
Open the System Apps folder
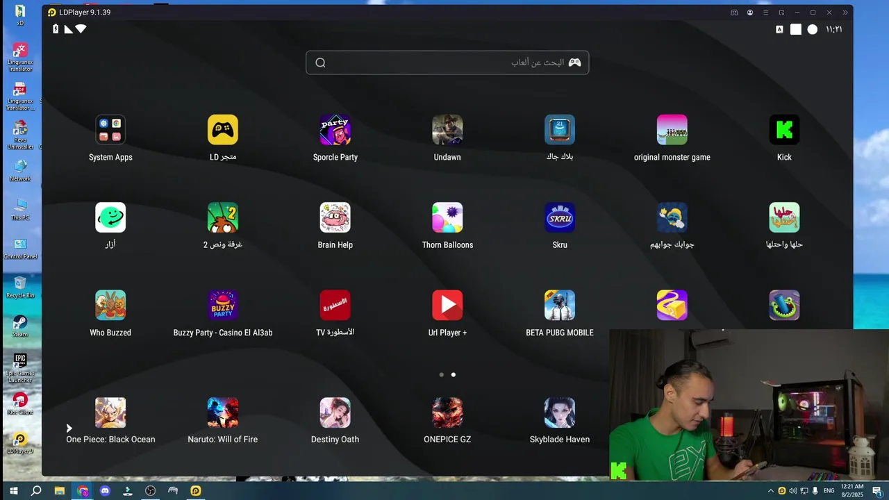click(110, 130)
